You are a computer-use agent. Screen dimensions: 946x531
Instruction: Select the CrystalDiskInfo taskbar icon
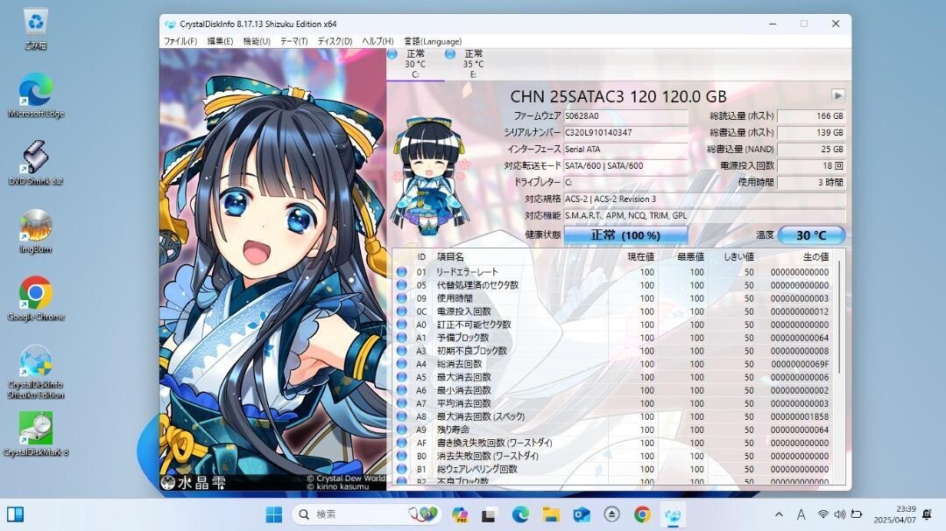[673, 514]
